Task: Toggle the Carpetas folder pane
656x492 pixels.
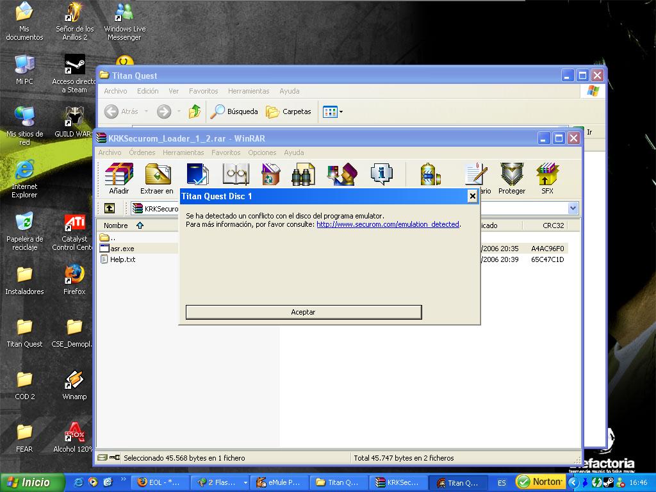Action: click(x=288, y=111)
